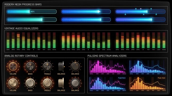Click the Vintage Audio Equalizers heading
Image resolution: width=172 pixels, height=96 pixels.
pos(21,29)
